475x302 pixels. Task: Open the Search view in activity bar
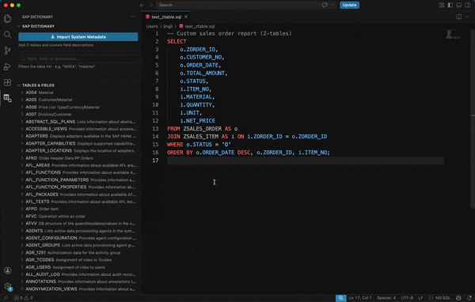pyautogui.click(x=8, y=35)
